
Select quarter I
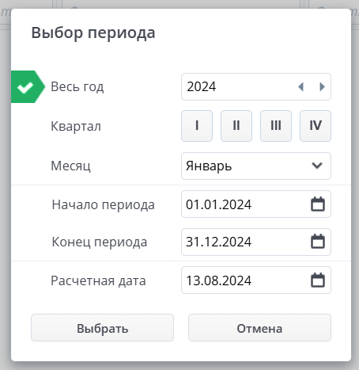(197, 126)
